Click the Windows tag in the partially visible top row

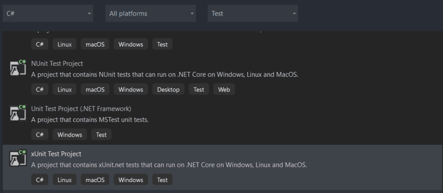pos(131,44)
